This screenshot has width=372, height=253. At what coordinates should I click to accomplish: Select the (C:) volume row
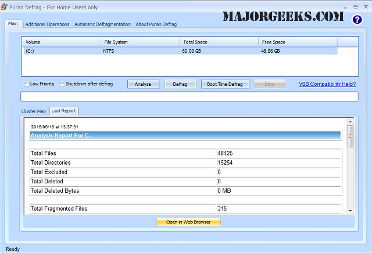(x=180, y=51)
